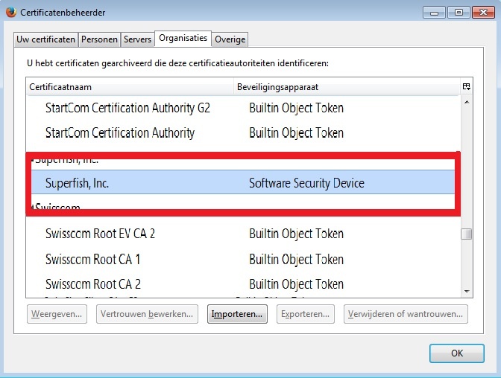Open the Overige tab

pos(230,39)
